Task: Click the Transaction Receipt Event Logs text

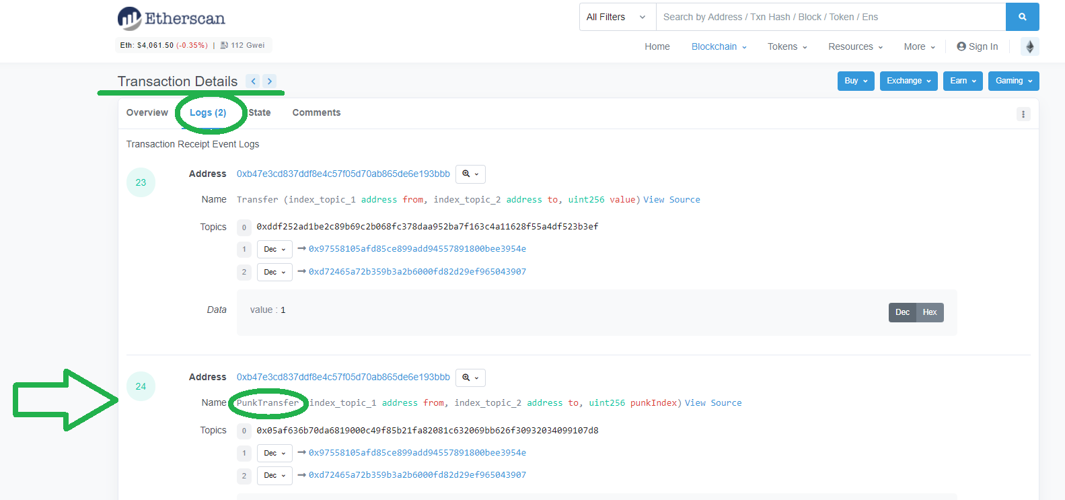Action: pyautogui.click(x=192, y=144)
